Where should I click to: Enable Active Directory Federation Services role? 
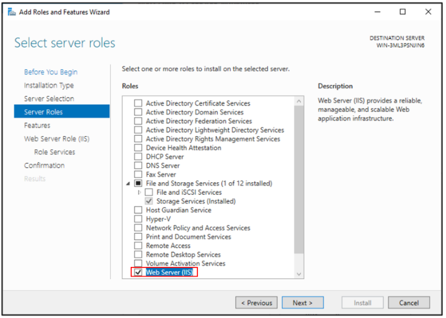138,121
